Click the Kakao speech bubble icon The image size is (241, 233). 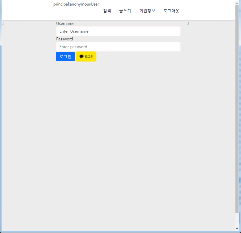[x=81, y=56]
